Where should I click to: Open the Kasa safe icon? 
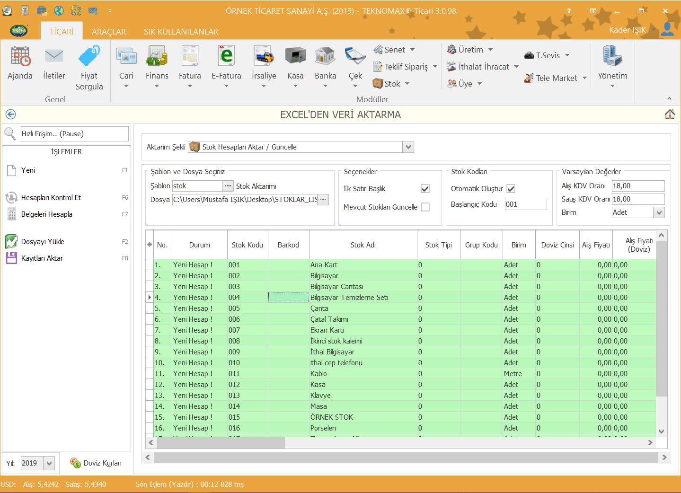click(x=295, y=57)
